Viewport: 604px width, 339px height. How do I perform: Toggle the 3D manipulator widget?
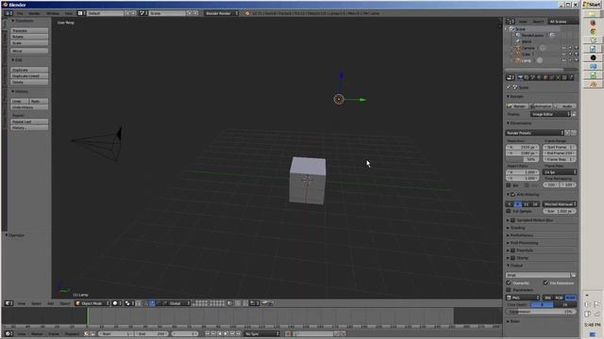pyautogui.click(x=146, y=303)
